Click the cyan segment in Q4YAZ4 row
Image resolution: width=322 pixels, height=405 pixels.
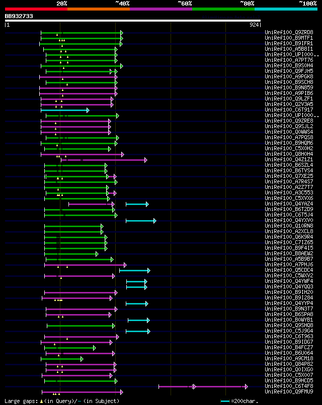click(x=137, y=205)
